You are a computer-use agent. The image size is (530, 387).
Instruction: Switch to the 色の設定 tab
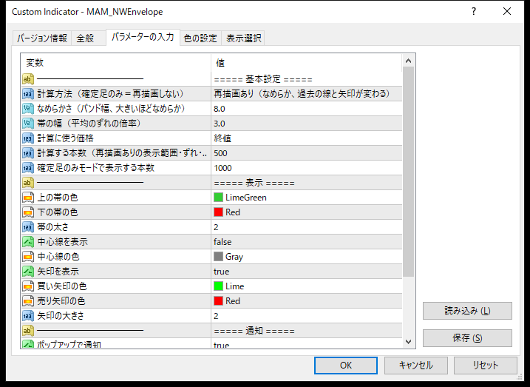200,38
